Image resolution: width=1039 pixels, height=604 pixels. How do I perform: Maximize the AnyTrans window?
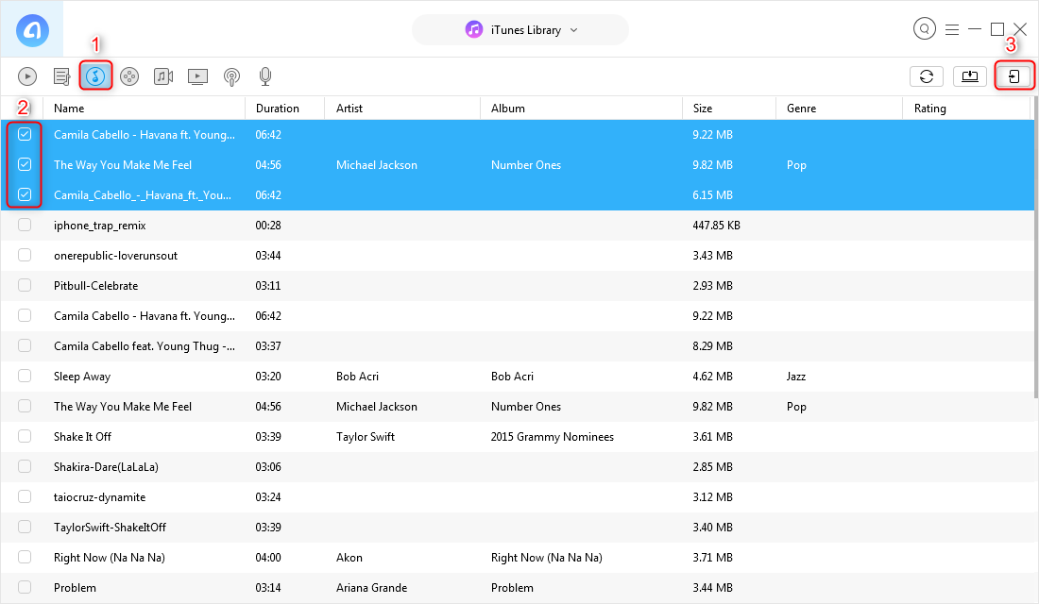[997, 29]
